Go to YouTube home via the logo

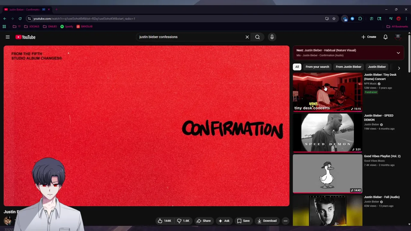click(x=25, y=37)
